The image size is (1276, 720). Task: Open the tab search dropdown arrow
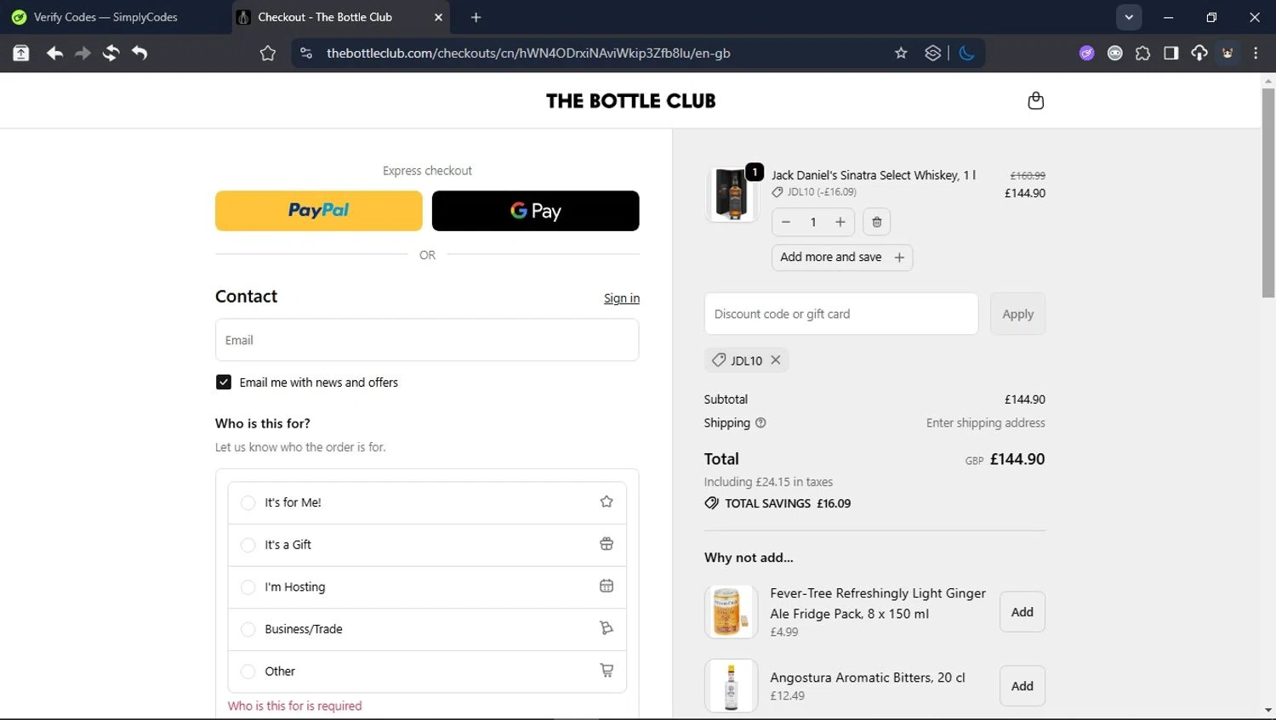click(1129, 17)
